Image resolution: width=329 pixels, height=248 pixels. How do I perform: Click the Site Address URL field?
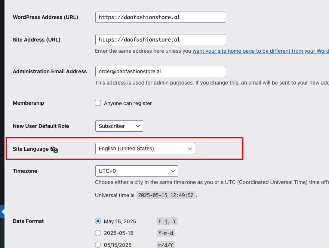(x=161, y=40)
